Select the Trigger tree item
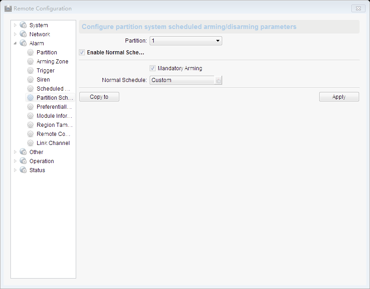 click(x=45, y=71)
